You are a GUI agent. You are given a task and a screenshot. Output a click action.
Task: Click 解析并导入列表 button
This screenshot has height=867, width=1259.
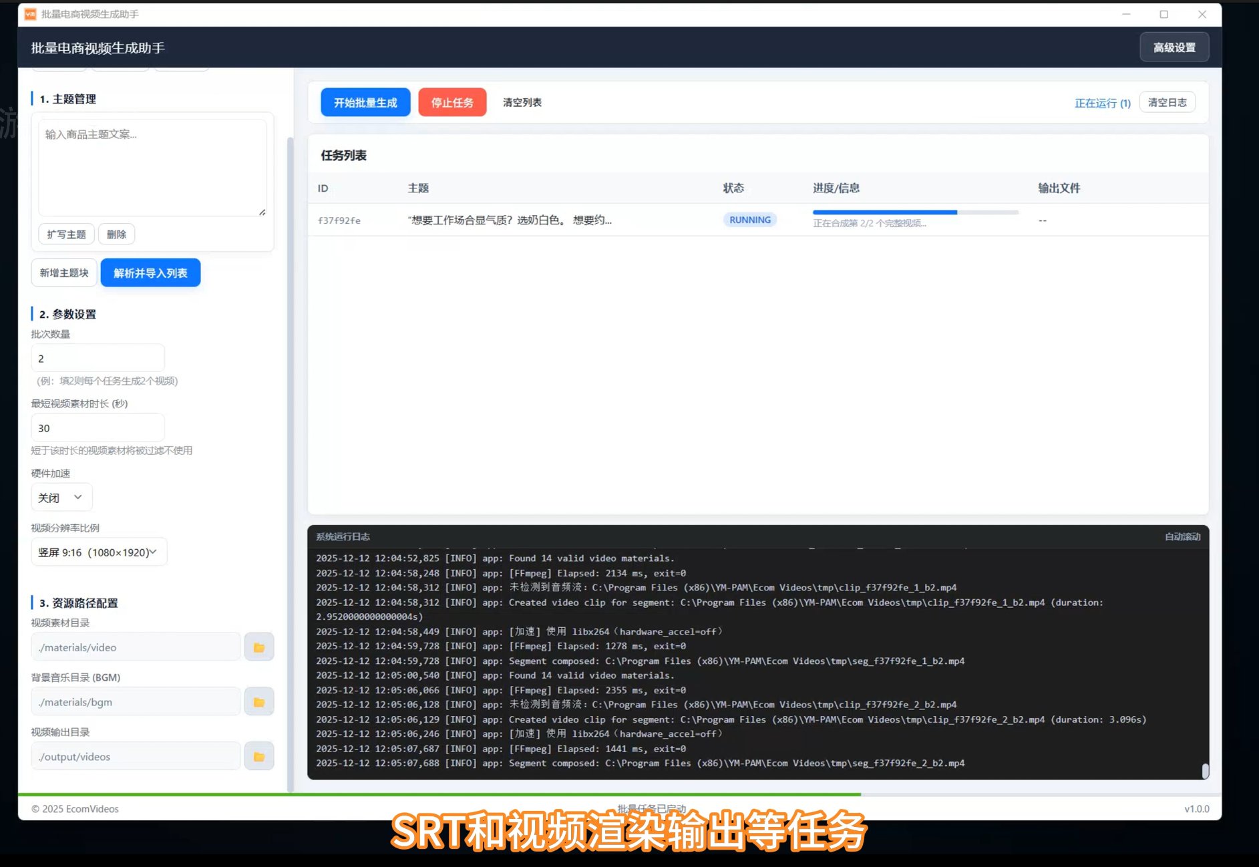pyautogui.click(x=150, y=273)
